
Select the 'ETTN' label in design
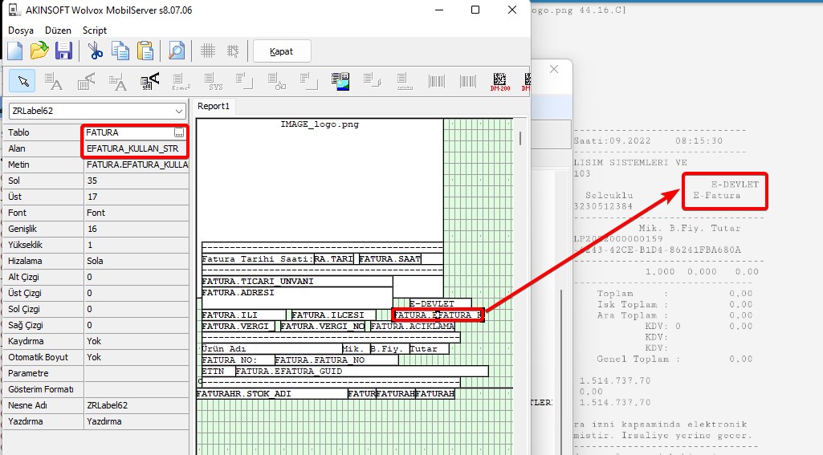(x=218, y=371)
